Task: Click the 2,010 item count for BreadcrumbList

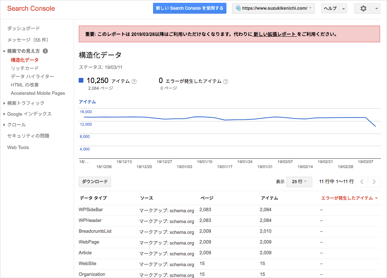Action: tap(266, 231)
